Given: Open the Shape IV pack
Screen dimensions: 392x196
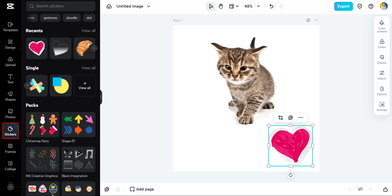Looking at the screenshot, I should (78, 124).
